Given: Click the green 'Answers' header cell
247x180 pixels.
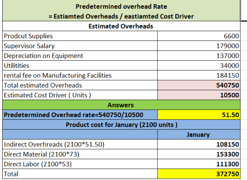Looking at the screenshot, I should pos(121,105).
